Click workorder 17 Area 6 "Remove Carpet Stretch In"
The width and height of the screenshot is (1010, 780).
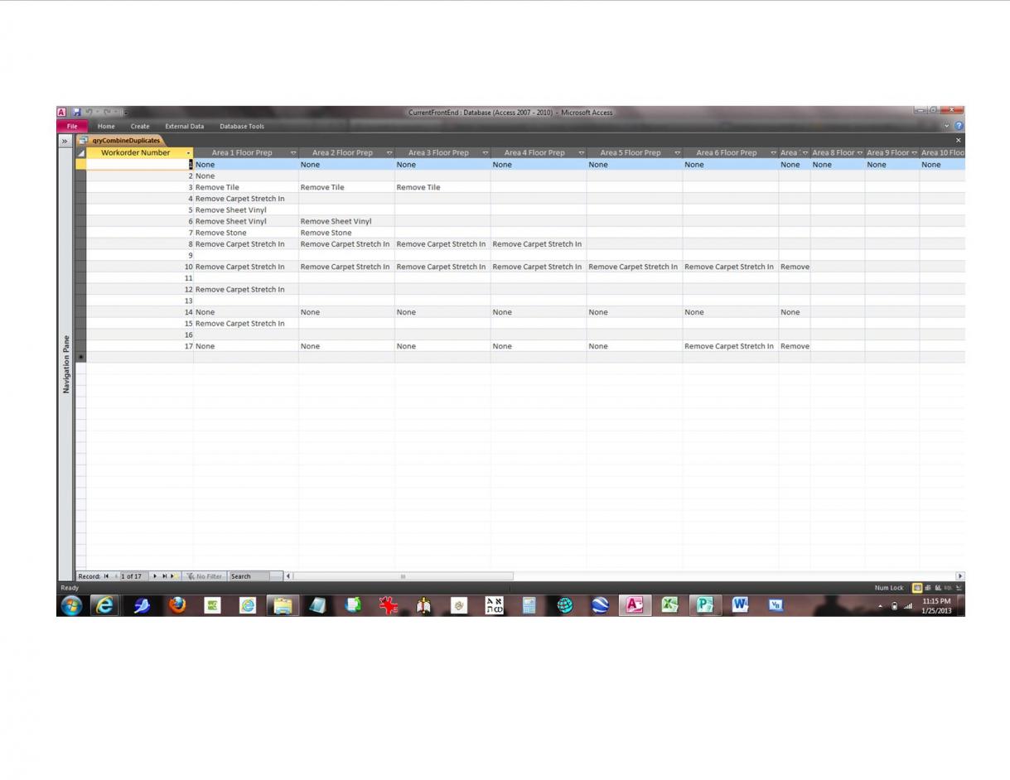[x=730, y=346]
